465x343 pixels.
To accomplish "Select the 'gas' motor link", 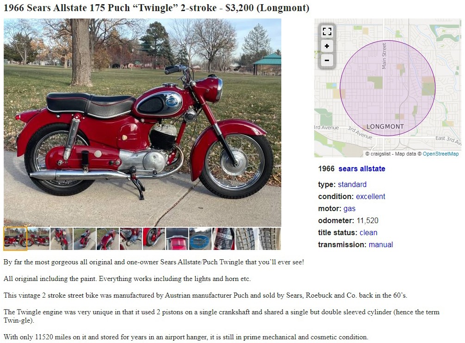I will [349, 209].
